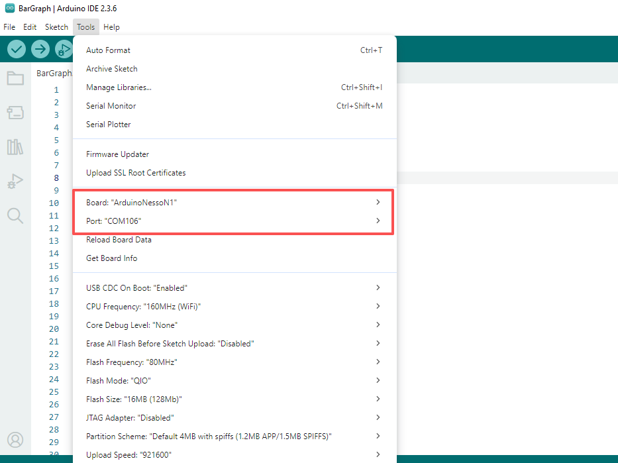This screenshot has height=463, width=618.
Task: Click the Upload arrow toolbar icon
Action: point(40,49)
